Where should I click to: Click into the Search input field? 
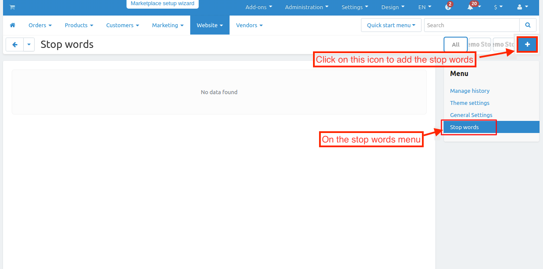[471, 25]
